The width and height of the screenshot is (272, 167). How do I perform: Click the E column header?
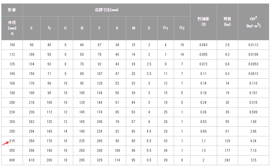(x=32, y=28)
